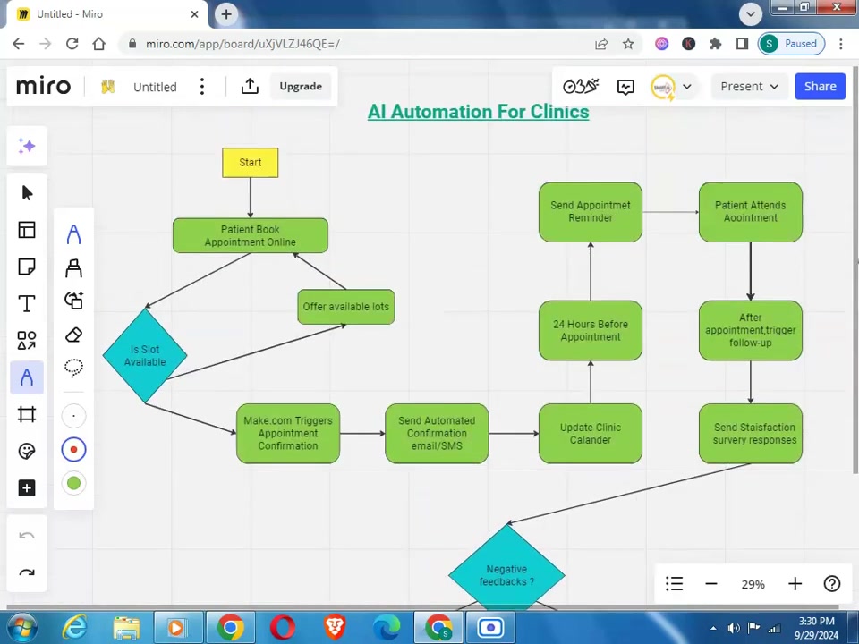Image resolution: width=859 pixels, height=644 pixels.
Task: Open Microsoft Edge from taskbar
Action: click(387, 628)
